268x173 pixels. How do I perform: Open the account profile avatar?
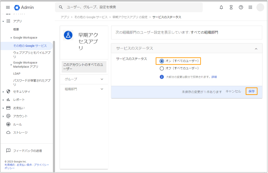260,7
